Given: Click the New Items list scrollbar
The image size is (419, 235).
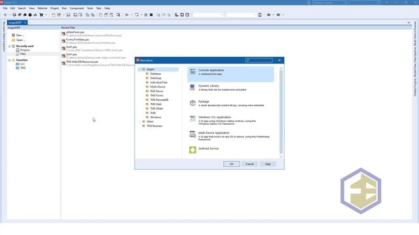Looking at the screenshot, I should [x=281, y=112].
